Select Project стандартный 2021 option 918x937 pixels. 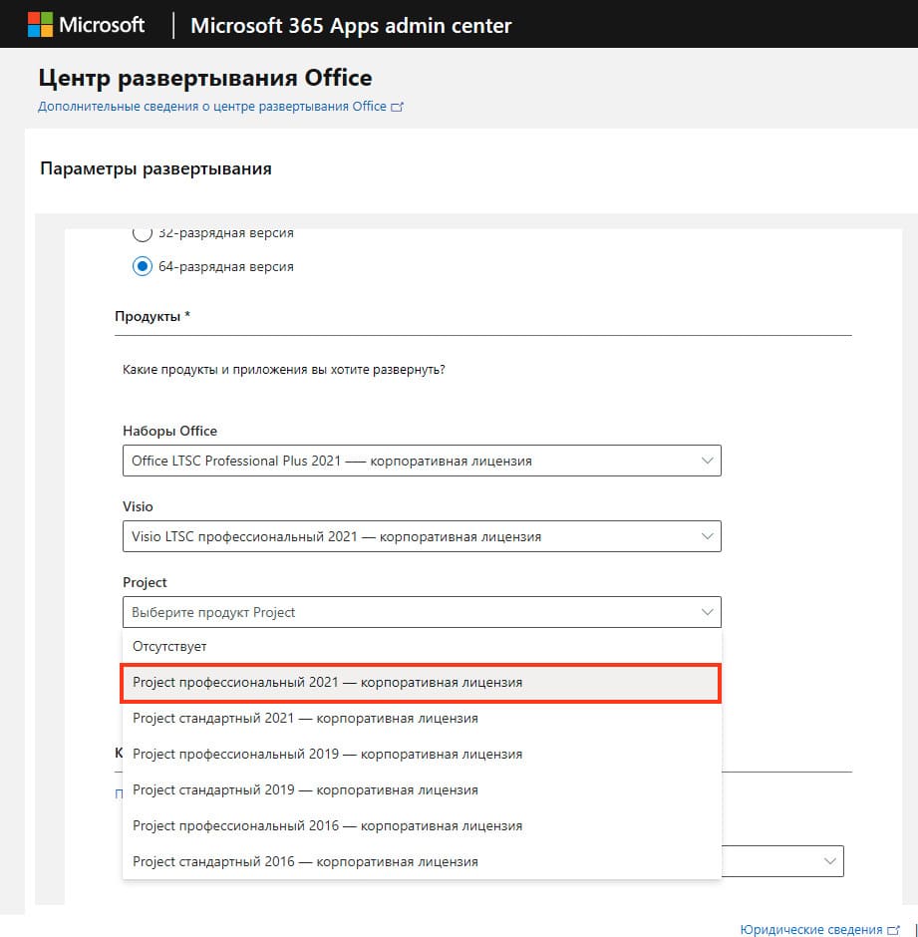click(x=422, y=719)
